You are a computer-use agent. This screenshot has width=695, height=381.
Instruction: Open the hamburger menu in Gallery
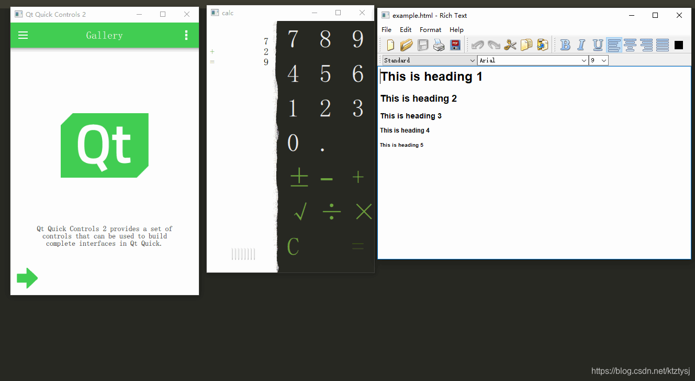click(x=23, y=35)
